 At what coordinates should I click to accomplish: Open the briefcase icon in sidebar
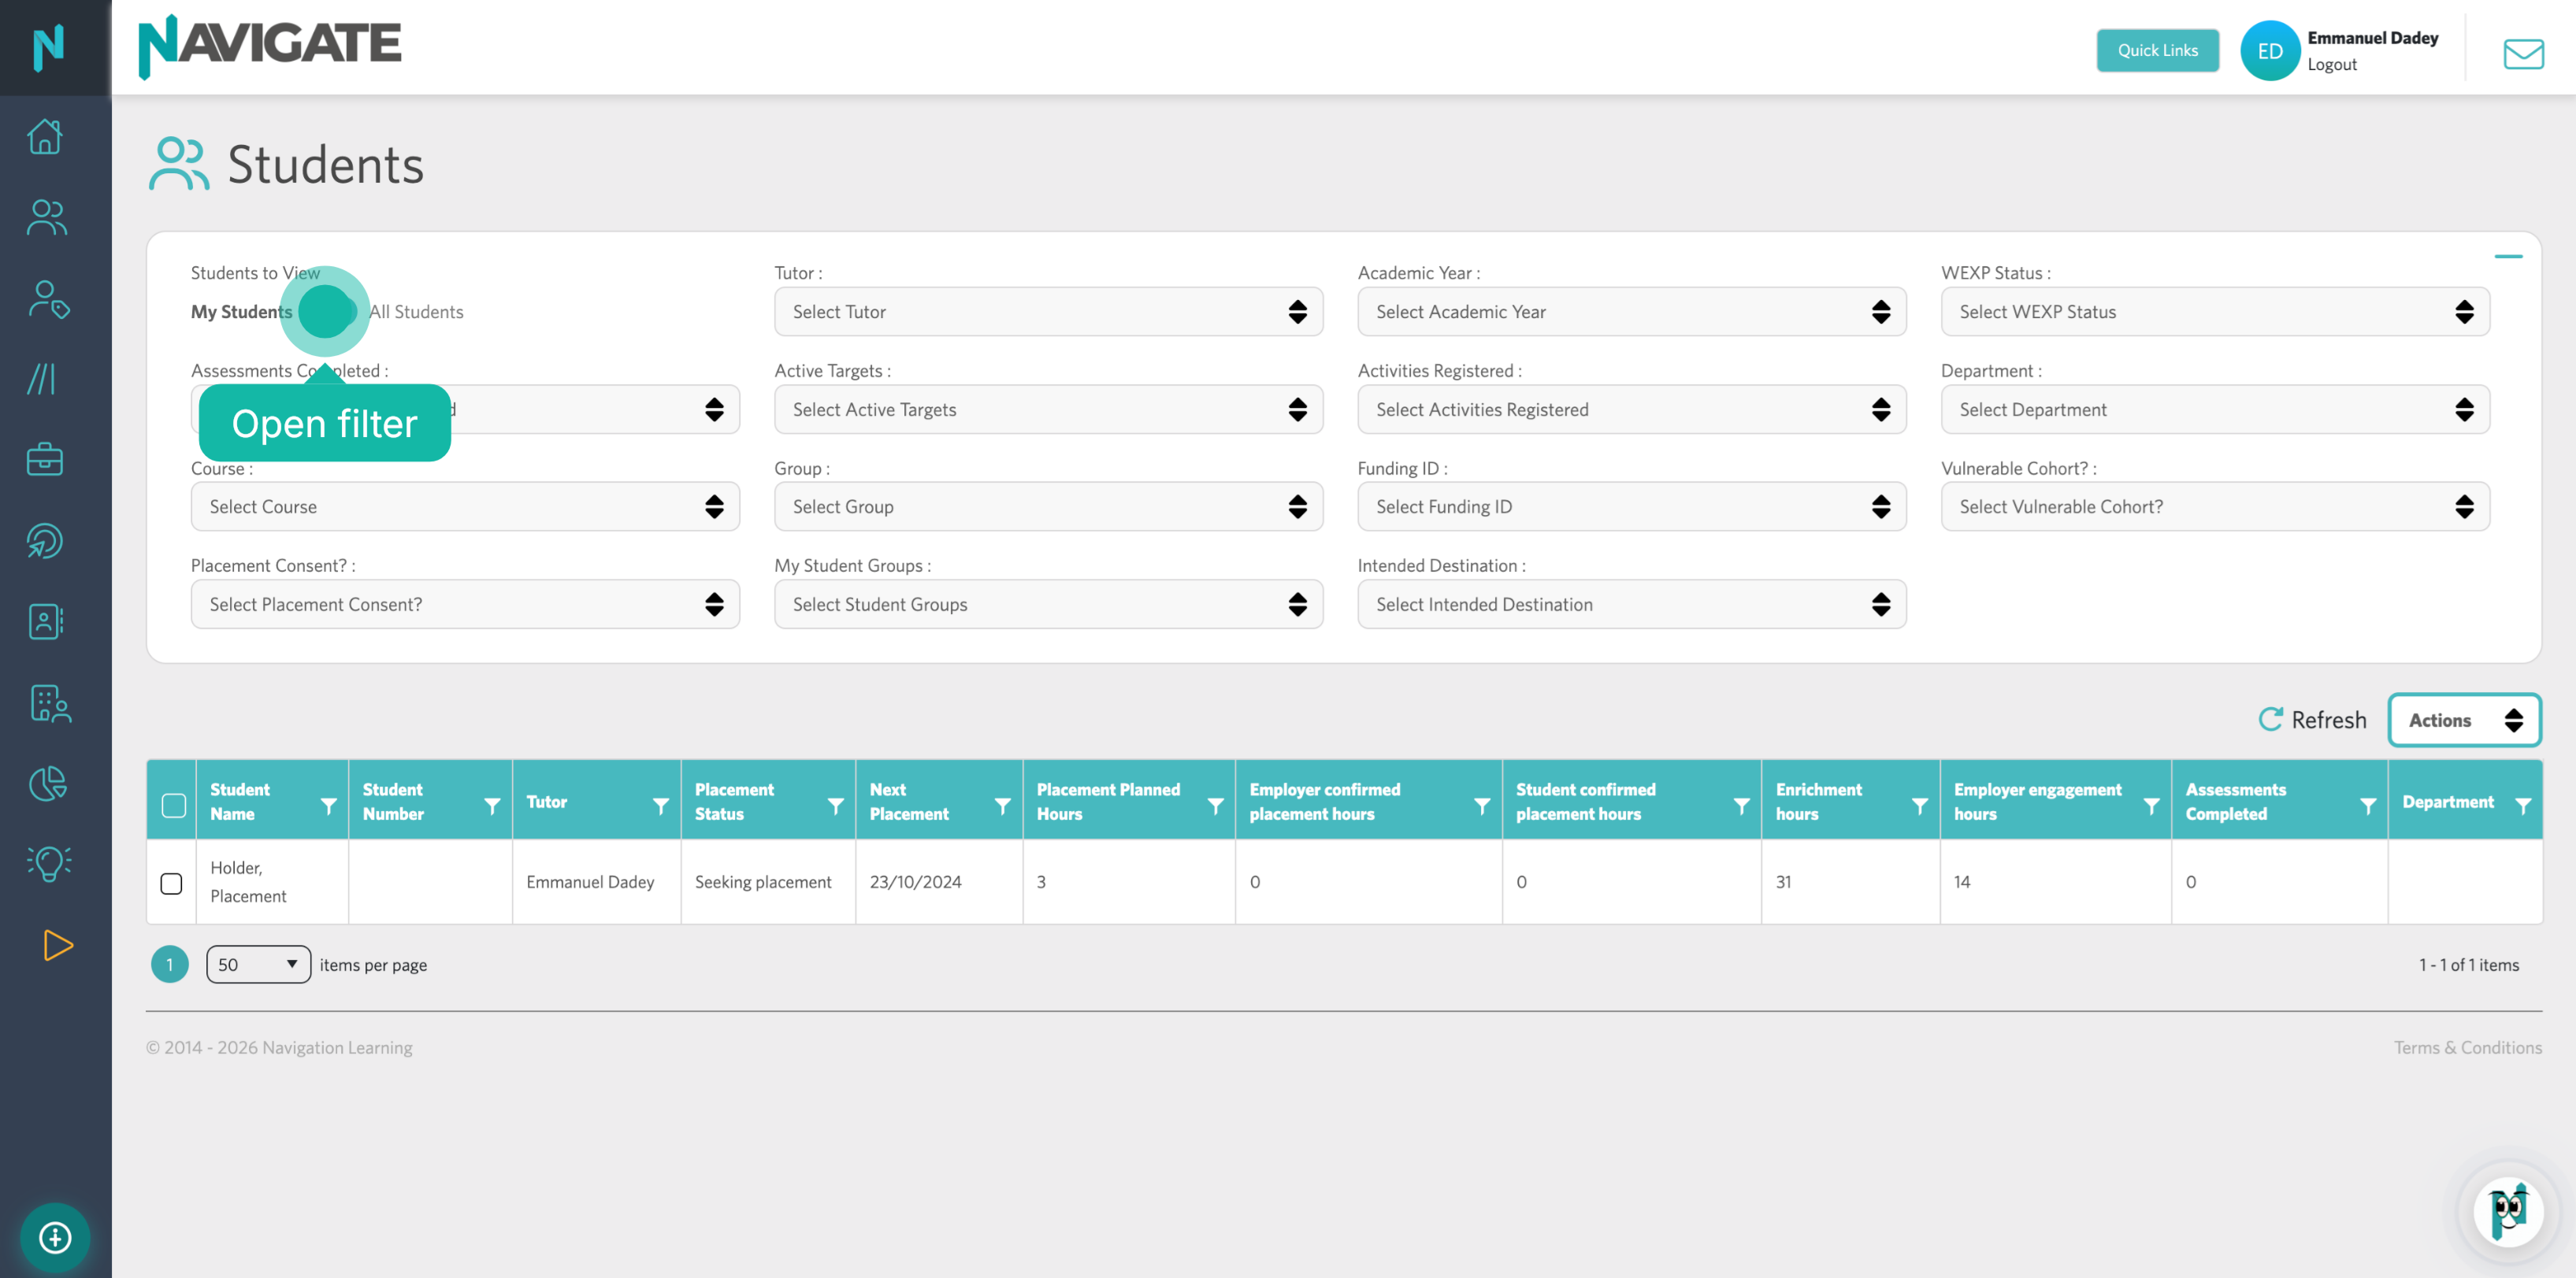click(x=45, y=460)
